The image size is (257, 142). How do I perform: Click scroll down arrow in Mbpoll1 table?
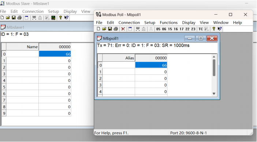[x=214, y=93]
